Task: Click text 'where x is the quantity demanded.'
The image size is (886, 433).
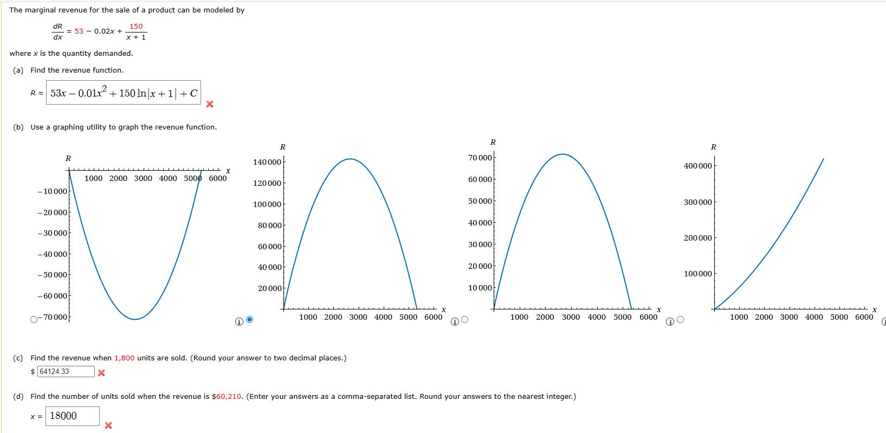Action: click(x=71, y=53)
